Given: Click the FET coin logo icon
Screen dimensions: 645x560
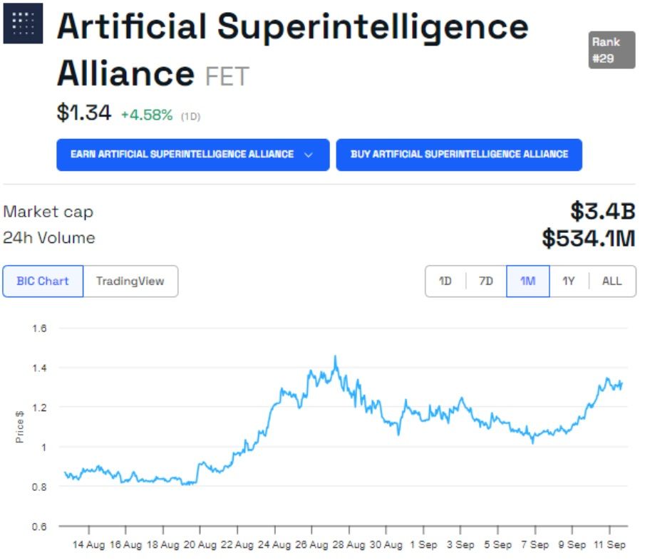Looking at the screenshot, I should 23,23.
